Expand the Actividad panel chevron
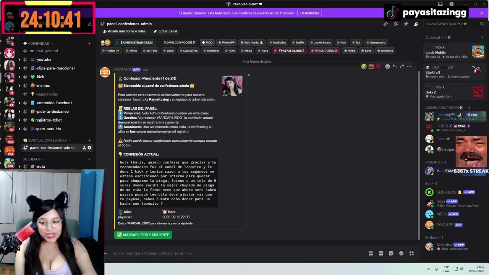 [x=482, y=37]
